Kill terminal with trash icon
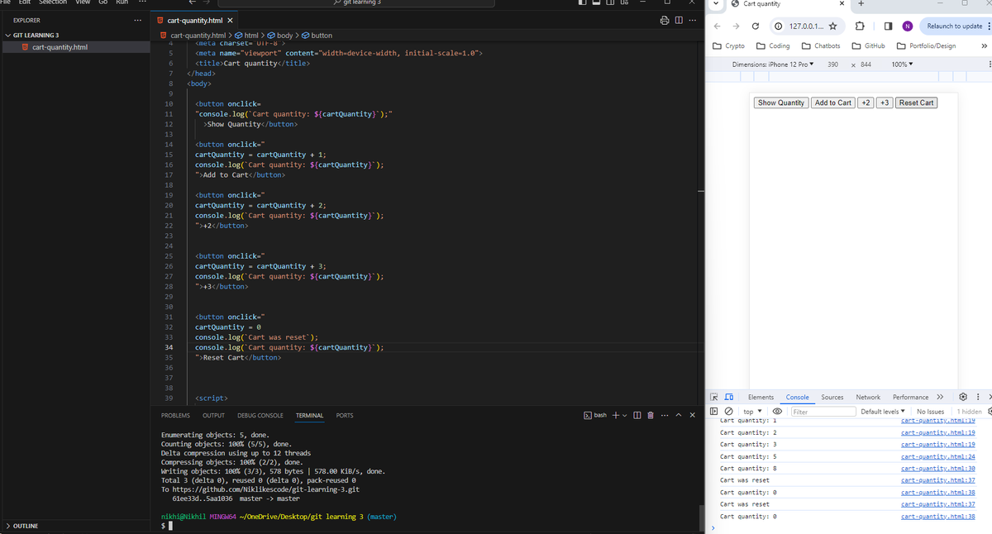This screenshot has width=992, height=534. coord(651,415)
